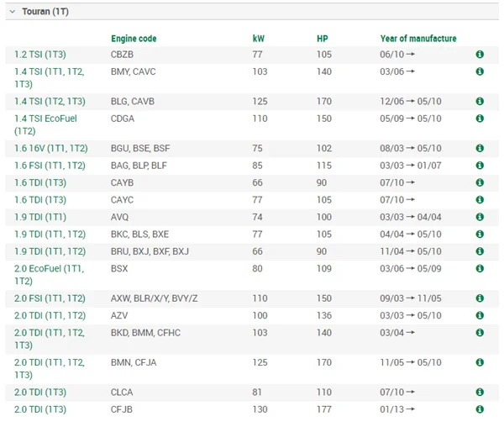Open info icon for BMY, CAVC row
504x427 pixels.
point(480,71)
